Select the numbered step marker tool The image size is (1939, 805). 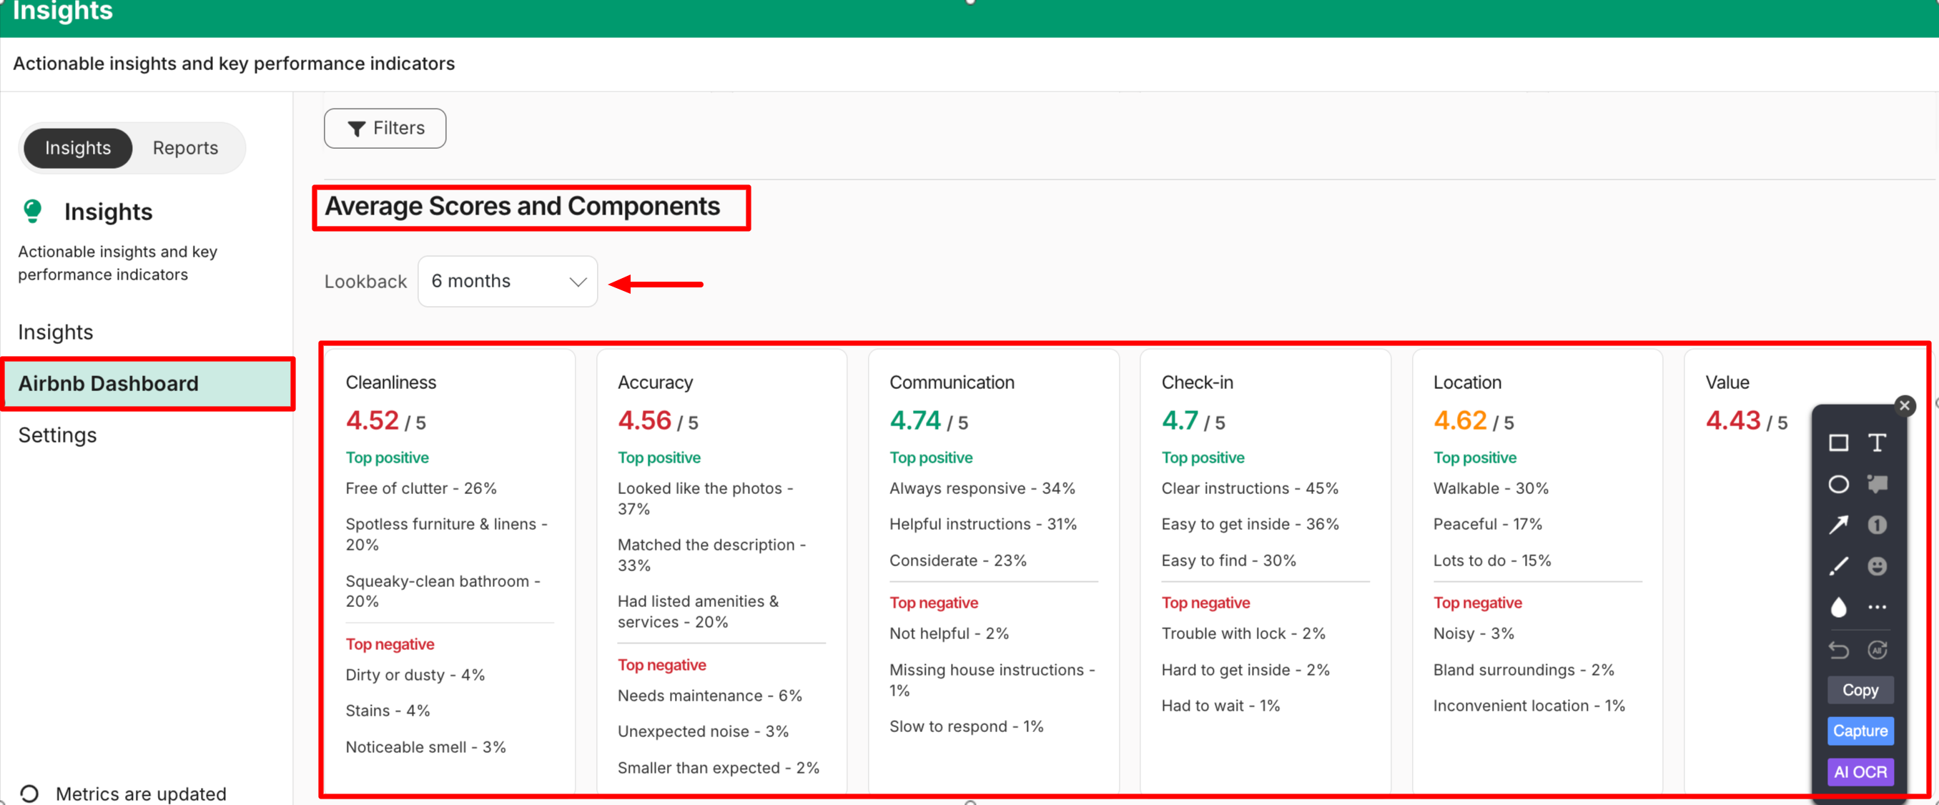tap(1877, 525)
